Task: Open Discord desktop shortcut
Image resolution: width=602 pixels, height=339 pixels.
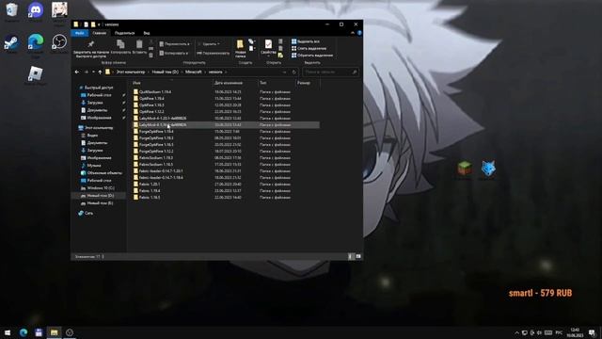Action: click(36, 11)
